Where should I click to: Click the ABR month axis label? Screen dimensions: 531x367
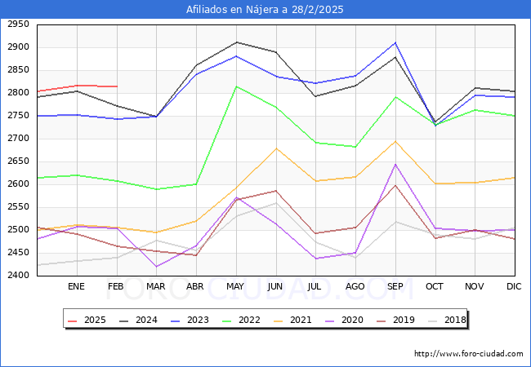tap(195, 286)
